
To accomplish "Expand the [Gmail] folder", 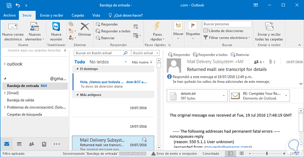I will pyautogui.click(x=5, y=93).
